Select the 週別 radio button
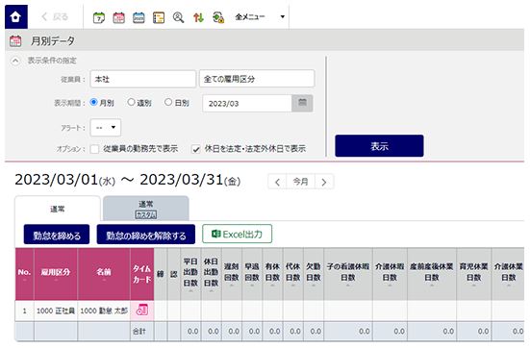This screenshot has height=348, width=530. (x=131, y=102)
